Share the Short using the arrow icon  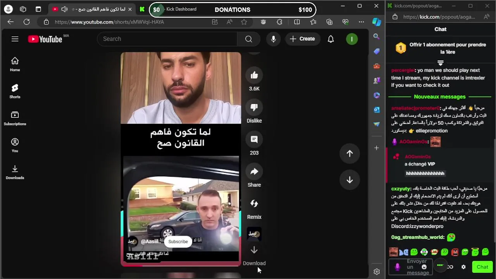[x=254, y=172]
